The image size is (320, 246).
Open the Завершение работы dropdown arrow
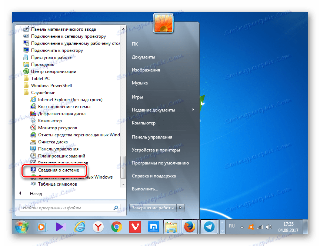coord(180,208)
